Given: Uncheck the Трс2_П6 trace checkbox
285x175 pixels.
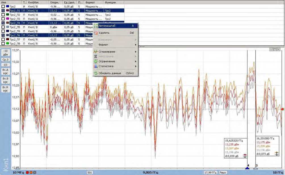Looking at the screenshot, I should click(x=3, y=35).
